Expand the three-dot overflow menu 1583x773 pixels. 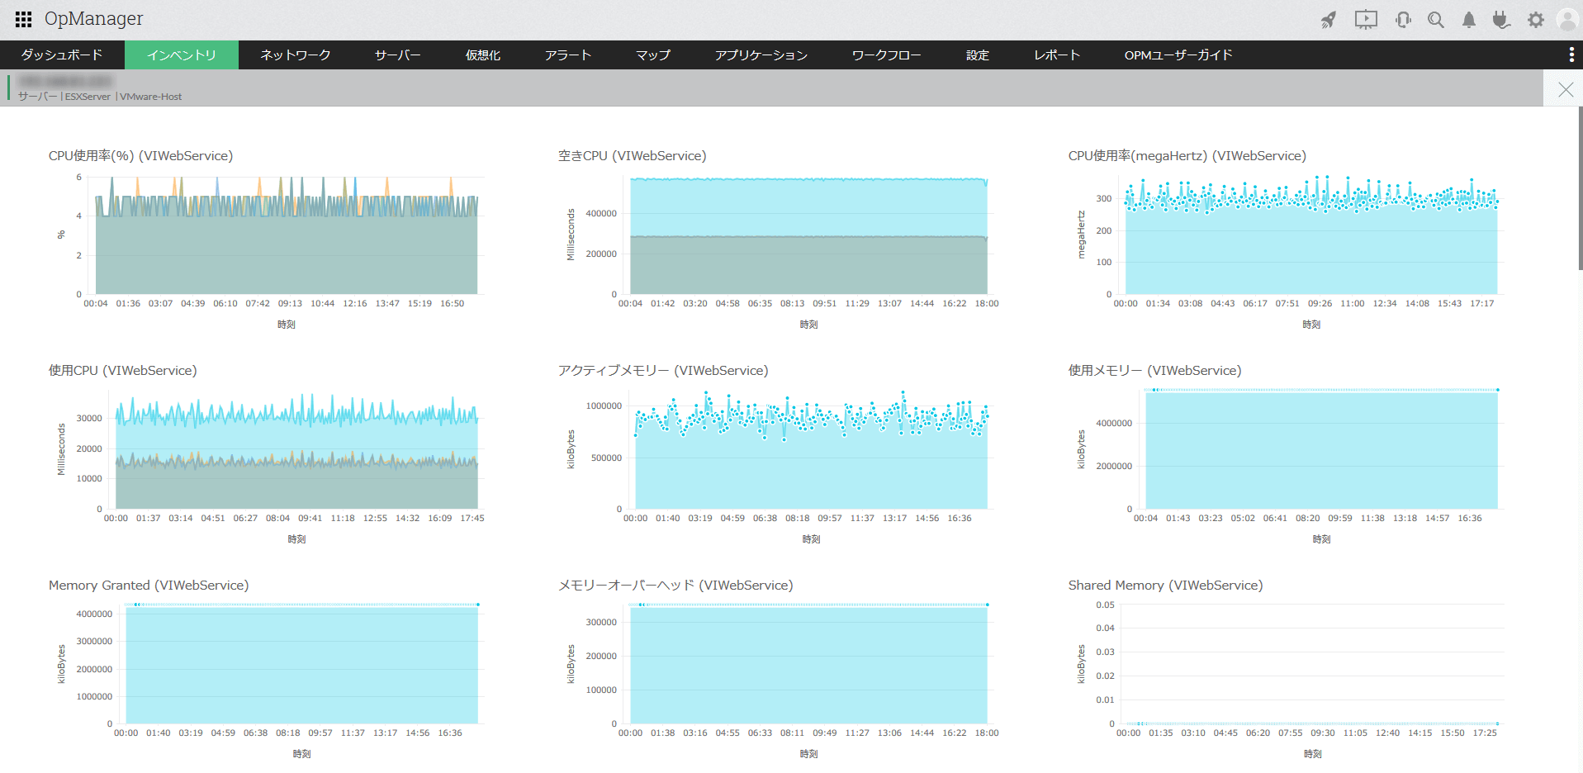[1571, 55]
